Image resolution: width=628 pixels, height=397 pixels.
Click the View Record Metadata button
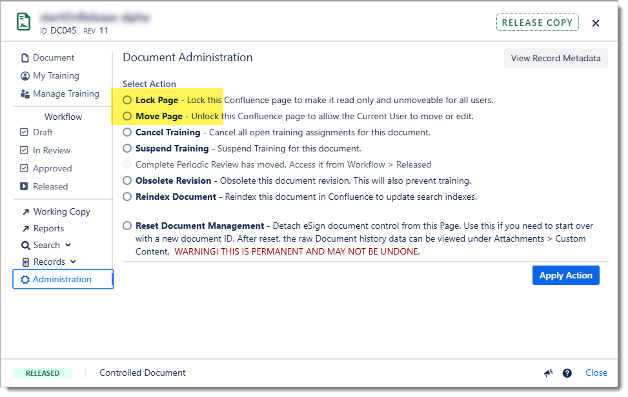point(555,59)
